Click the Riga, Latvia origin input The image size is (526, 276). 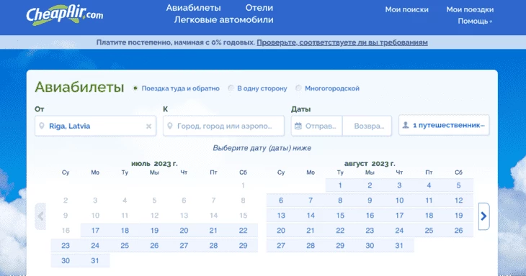(96, 126)
